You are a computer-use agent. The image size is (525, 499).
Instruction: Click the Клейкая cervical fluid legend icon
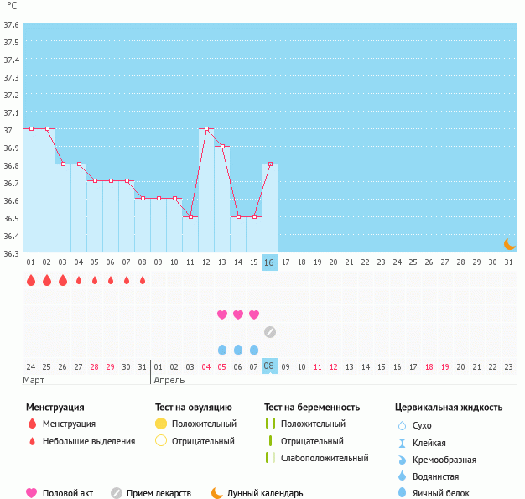click(402, 443)
